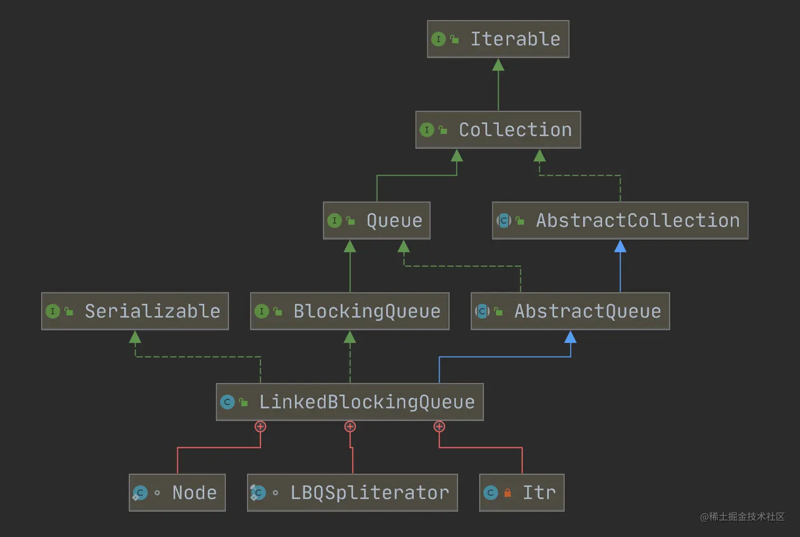Viewport: 800px width, 537px height.
Task: Click the interface icon on BlockingQueue
Action: pyautogui.click(x=262, y=311)
